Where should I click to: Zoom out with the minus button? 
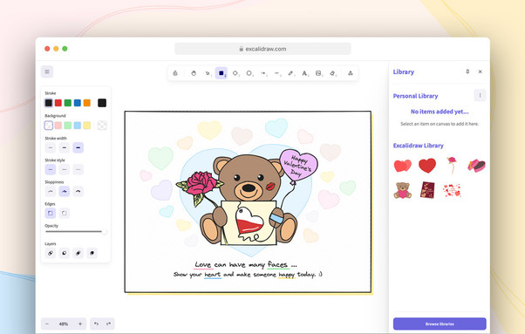coord(47,324)
